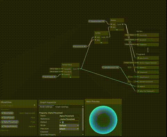Viewport: 167px width, 137px height.
Task: Switch to the Node Settings tab
Action: [46, 107]
